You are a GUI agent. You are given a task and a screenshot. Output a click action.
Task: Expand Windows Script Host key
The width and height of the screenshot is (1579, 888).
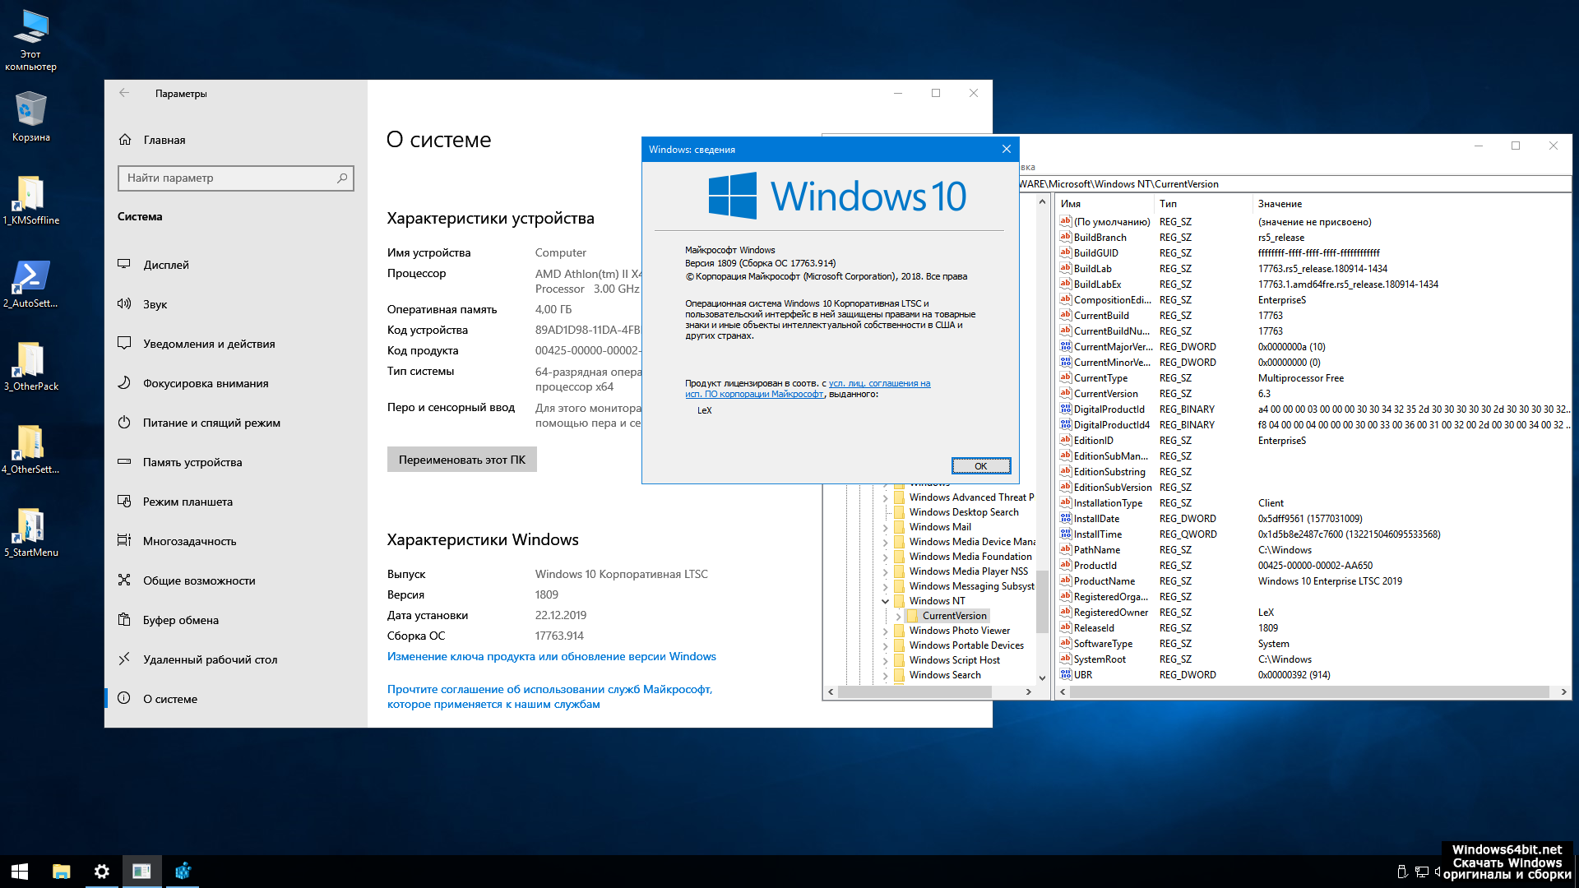[x=886, y=660]
